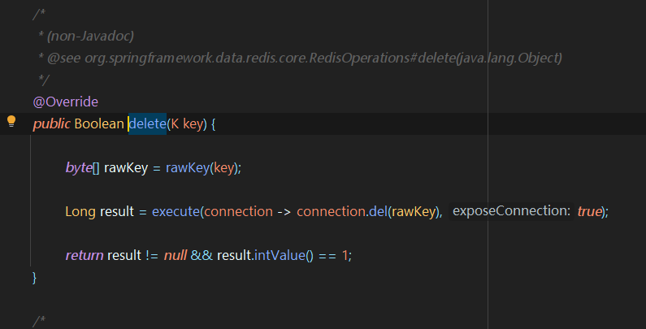The image size is (646, 329).
Task: Click the @see RedisOperations#delete comment
Action: tap(300, 58)
